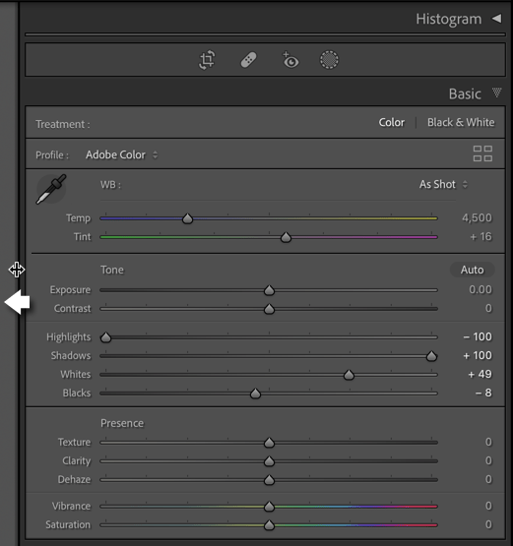Collapse the Basic panel triangle
Viewport: 513px width, 546px height.
pos(497,92)
